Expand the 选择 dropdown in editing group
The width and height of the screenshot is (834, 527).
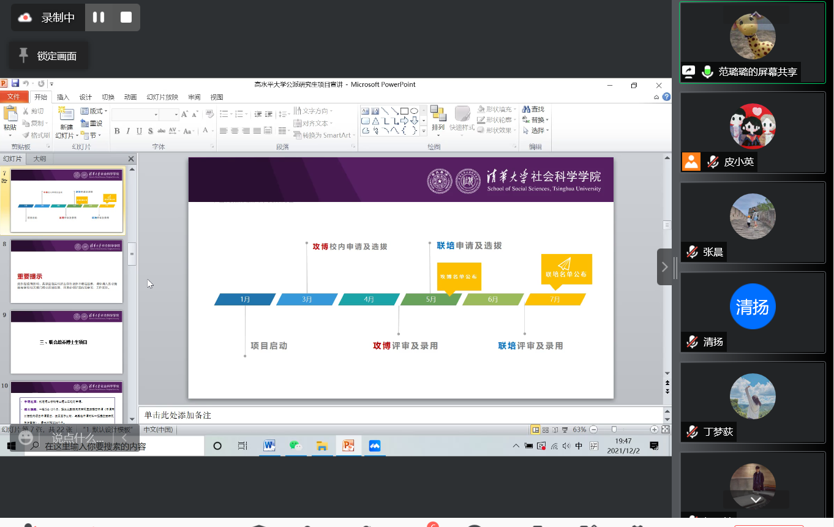[539, 131]
